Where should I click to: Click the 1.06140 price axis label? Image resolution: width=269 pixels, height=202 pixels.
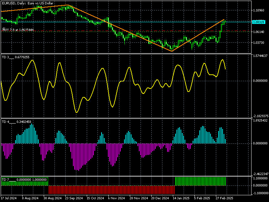tap(259, 32)
